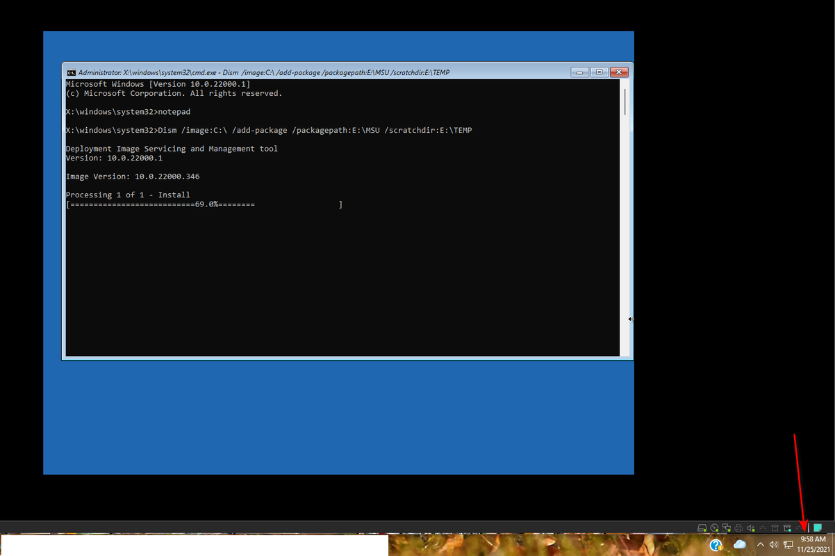Click the CD/DVD drive device icon in VM status bar

tap(715, 528)
